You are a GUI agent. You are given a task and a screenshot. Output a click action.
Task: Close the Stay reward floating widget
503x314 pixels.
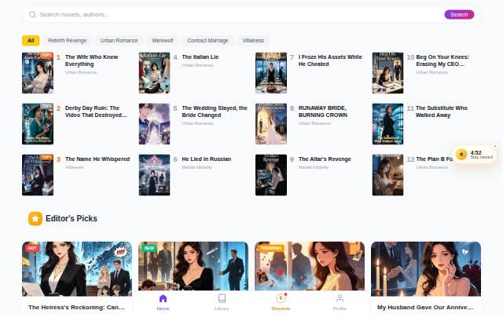[495, 146]
